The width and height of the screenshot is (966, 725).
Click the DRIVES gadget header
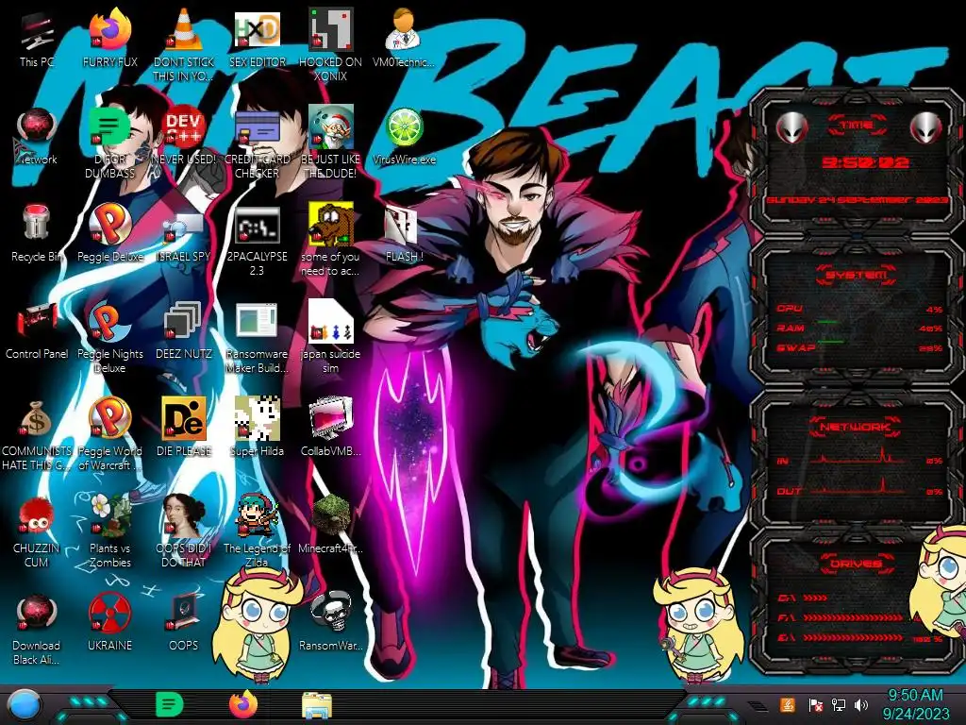click(x=856, y=564)
